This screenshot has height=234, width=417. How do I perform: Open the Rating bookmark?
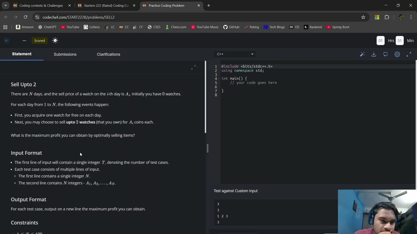click(251, 27)
